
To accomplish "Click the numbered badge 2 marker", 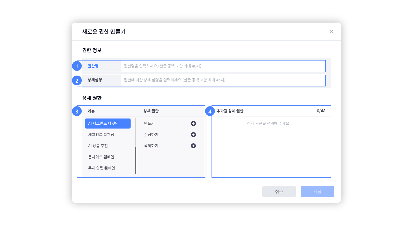I will pyautogui.click(x=77, y=81).
